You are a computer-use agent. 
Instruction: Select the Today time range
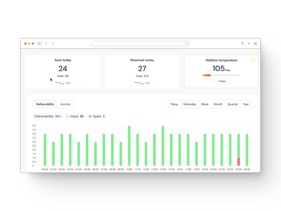point(174,104)
